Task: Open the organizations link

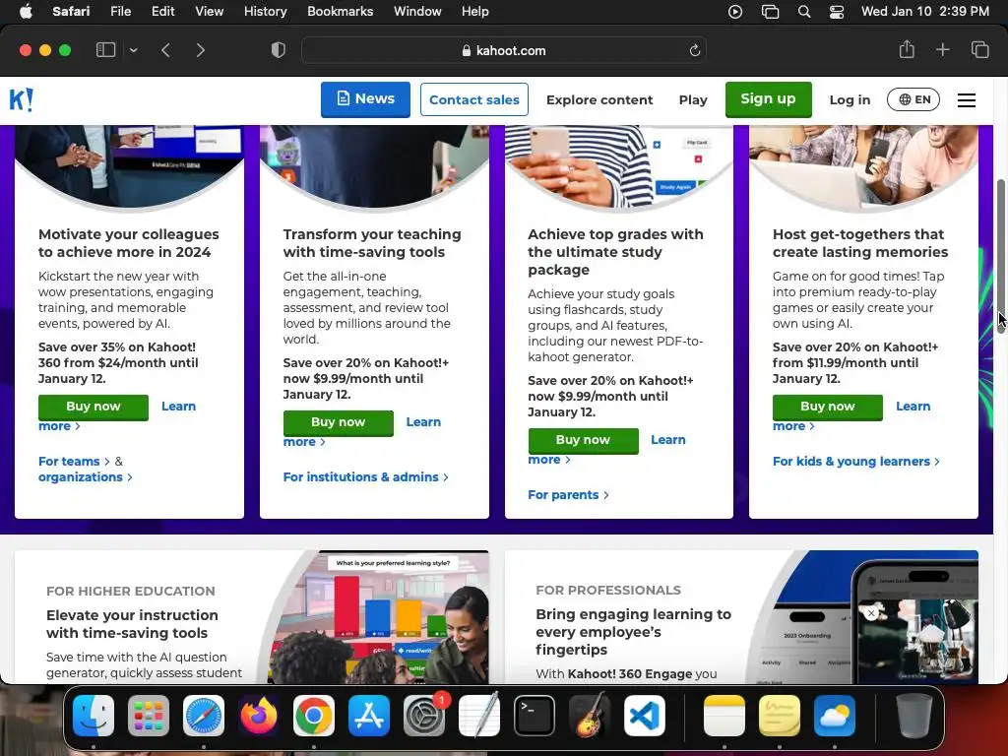Action: tap(85, 477)
